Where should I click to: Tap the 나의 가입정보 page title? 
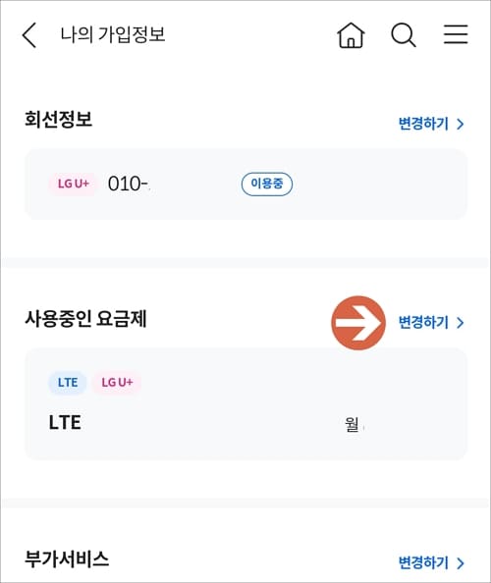pyautogui.click(x=113, y=34)
